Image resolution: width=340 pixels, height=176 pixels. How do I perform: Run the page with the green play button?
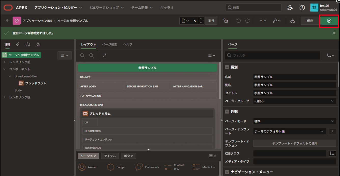click(329, 21)
